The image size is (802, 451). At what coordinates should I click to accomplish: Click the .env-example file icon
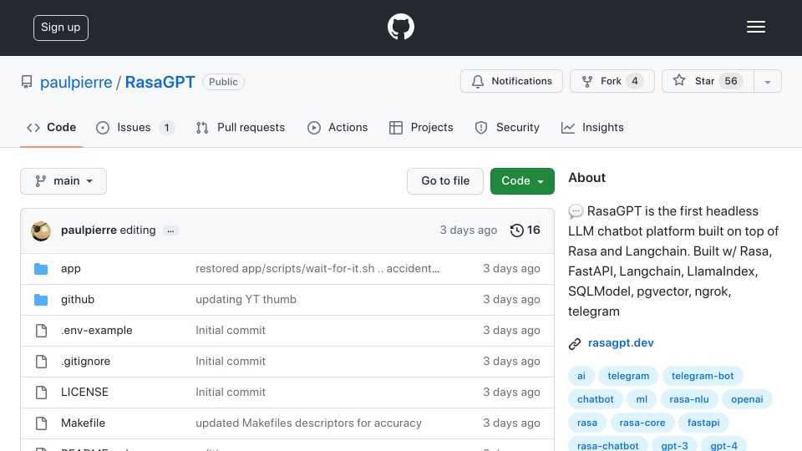point(42,331)
